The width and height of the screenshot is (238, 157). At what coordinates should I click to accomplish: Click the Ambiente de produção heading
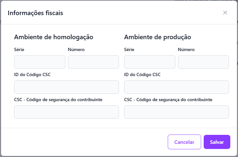157,37
